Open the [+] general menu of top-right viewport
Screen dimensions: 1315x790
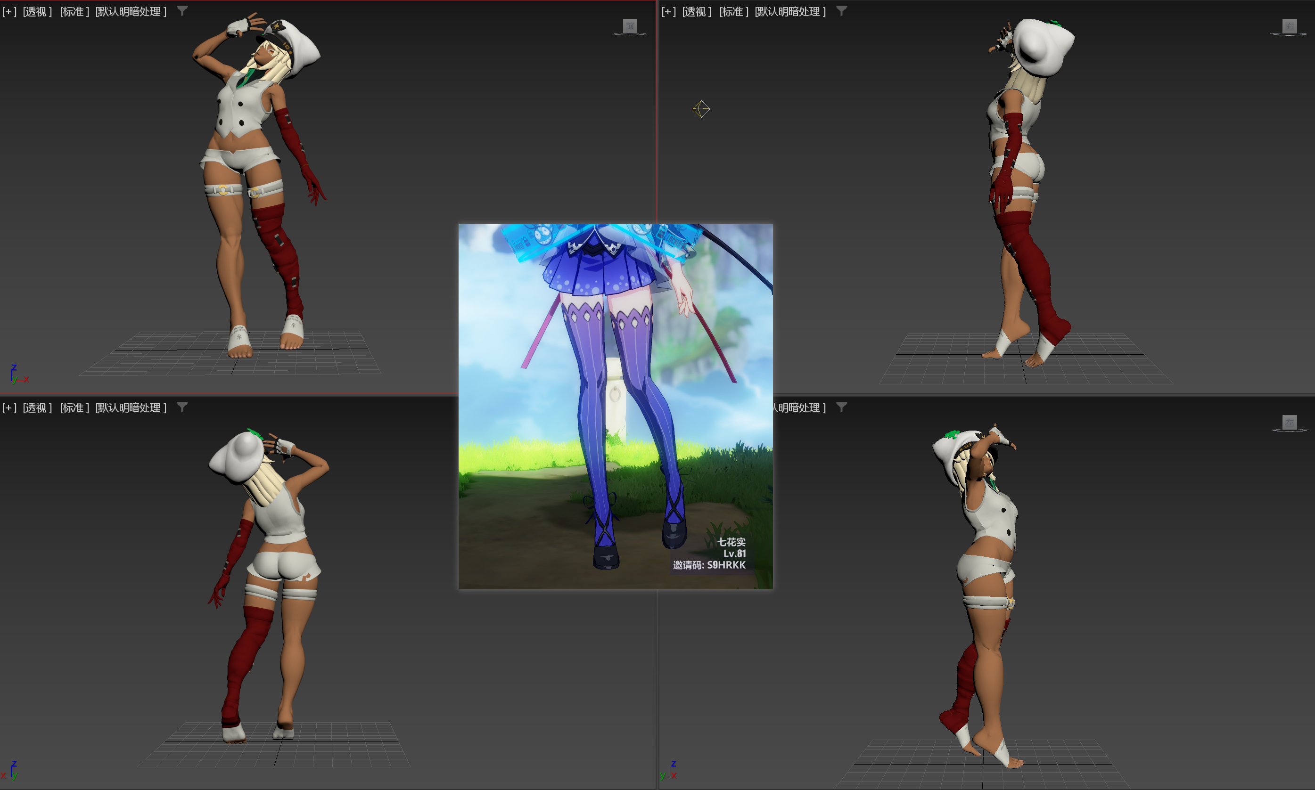coord(668,11)
